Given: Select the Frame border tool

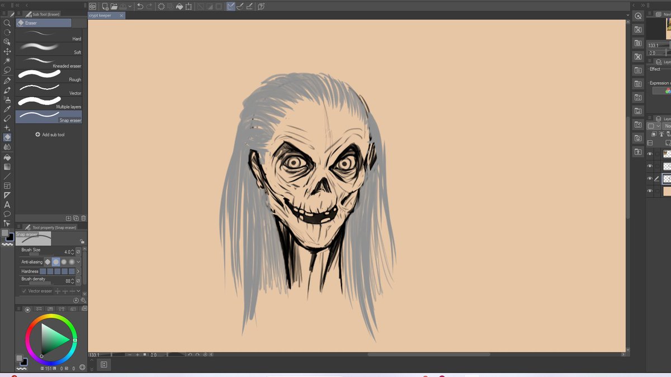Looking at the screenshot, I should pyautogui.click(x=7, y=185).
